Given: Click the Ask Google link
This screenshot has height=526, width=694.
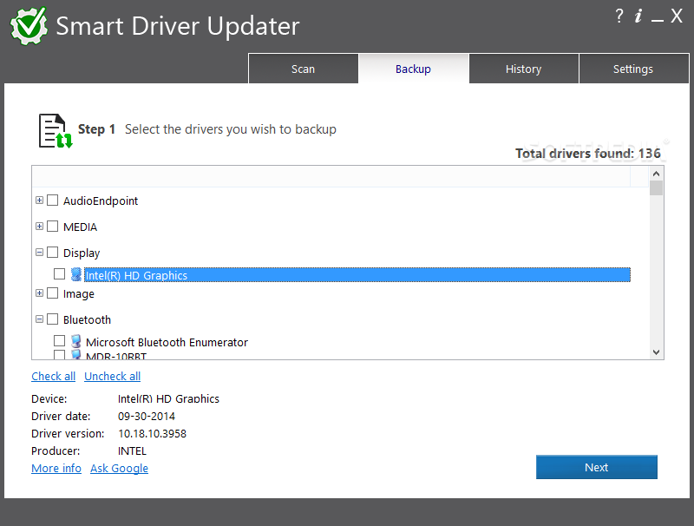Looking at the screenshot, I should click(x=119, y=469).
